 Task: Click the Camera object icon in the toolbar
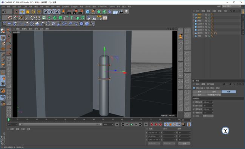click(x=121, y=12)
